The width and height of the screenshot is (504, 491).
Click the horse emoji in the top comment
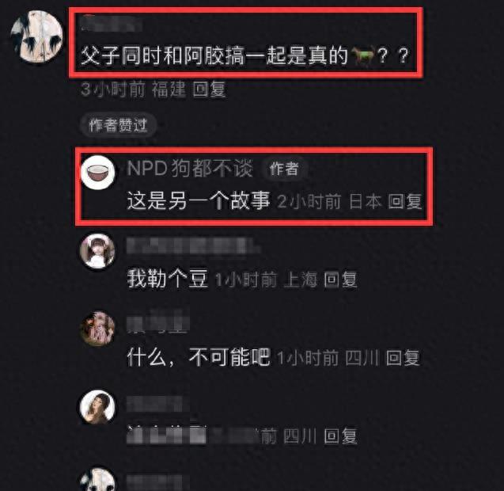pyautogui.click(x=363, y=55)
